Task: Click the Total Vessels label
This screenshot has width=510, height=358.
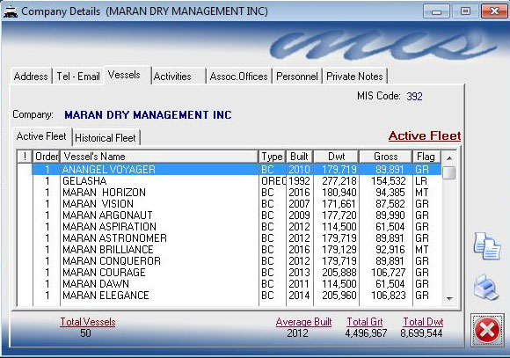Action: coord(88,322)
